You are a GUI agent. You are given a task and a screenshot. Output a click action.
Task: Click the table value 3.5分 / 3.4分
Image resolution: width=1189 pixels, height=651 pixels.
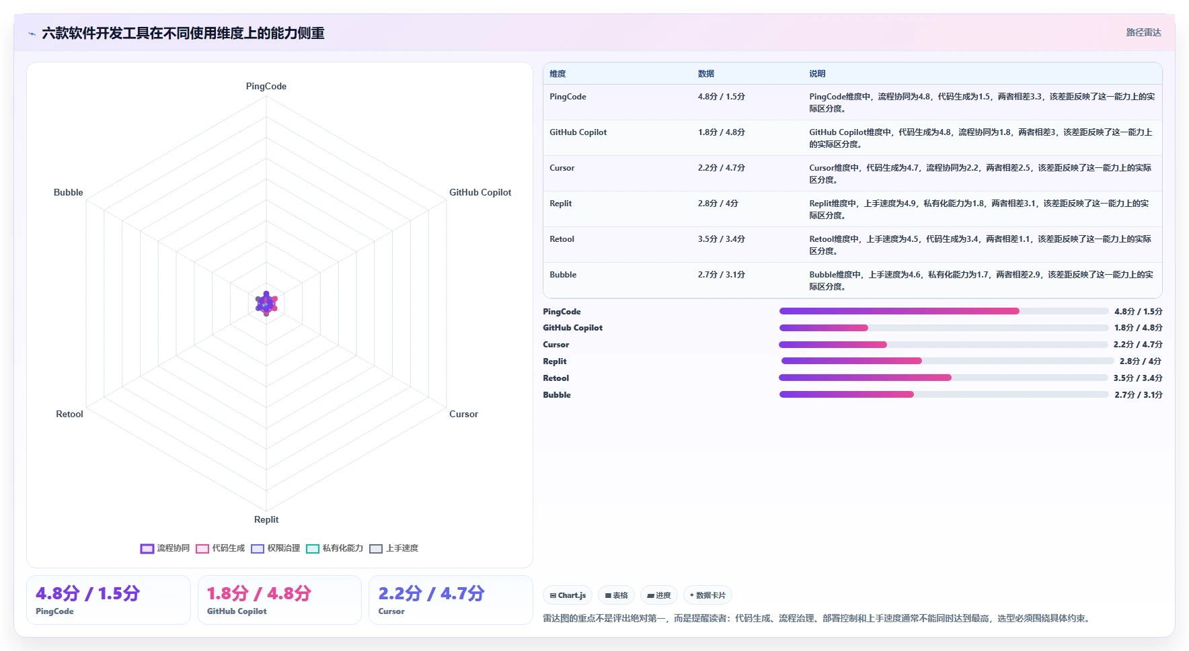pos(721,239)
